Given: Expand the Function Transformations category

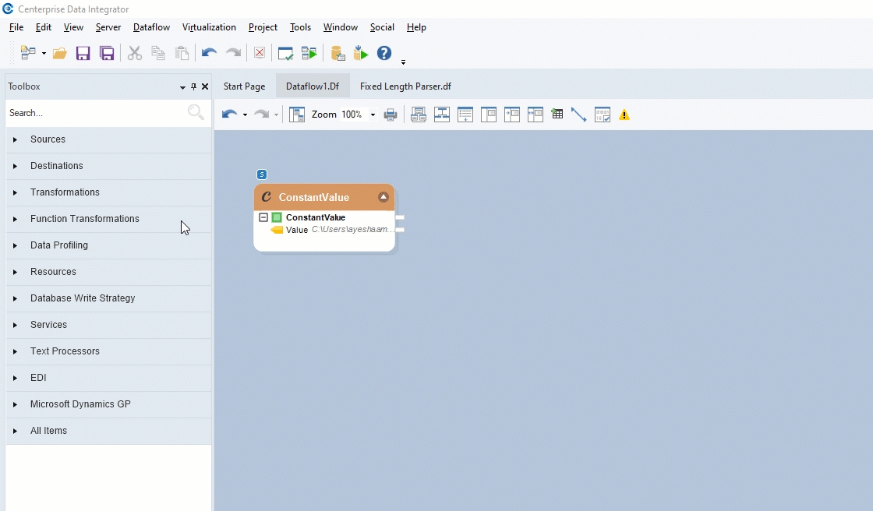Looking at the screenshot, I should click(x=15, y=220).
